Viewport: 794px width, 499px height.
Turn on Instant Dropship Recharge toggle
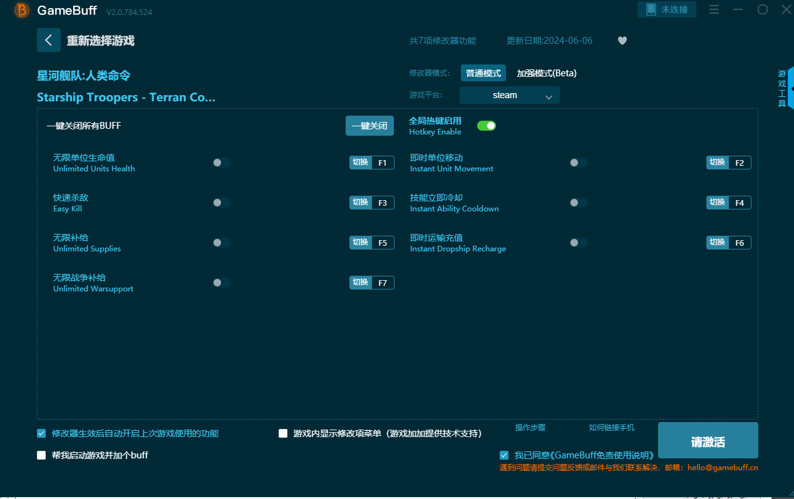[x=578, y=243]
